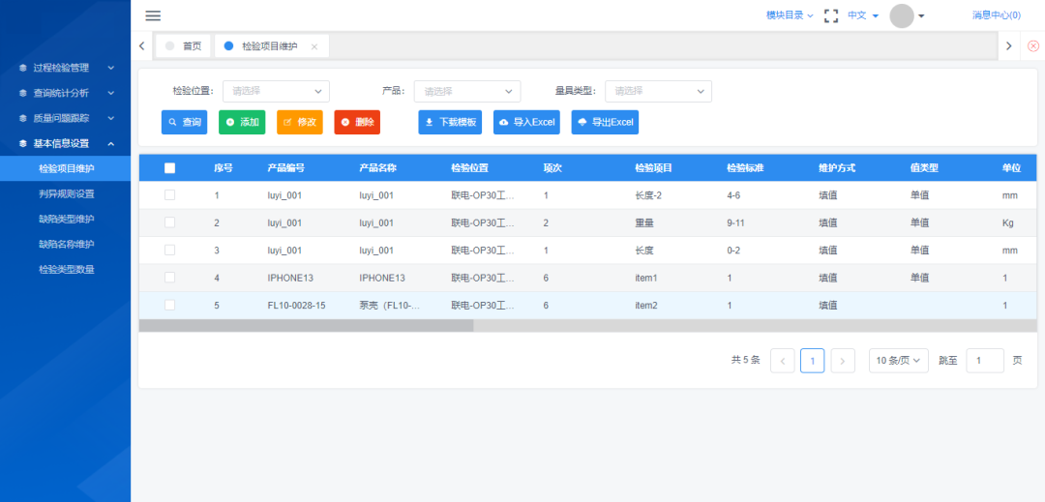
Task: Click the orange 修改 button
Action: pos(299,123)
